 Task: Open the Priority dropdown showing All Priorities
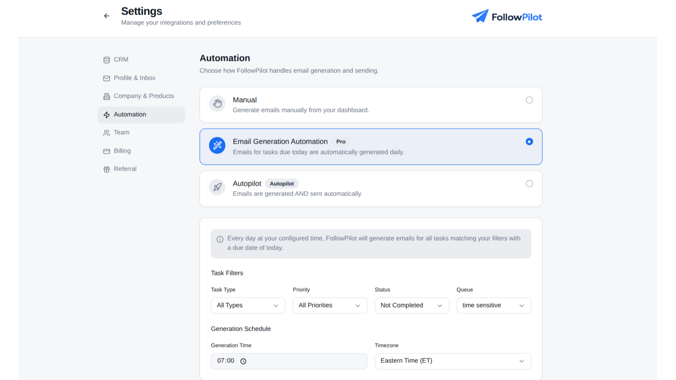[330, 305]
